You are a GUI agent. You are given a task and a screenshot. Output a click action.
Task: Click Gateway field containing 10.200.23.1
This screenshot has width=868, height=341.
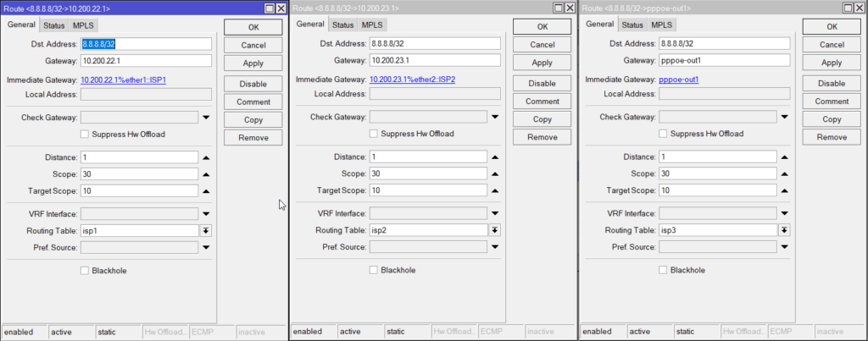pyautogui.click(x=435, y=60)
